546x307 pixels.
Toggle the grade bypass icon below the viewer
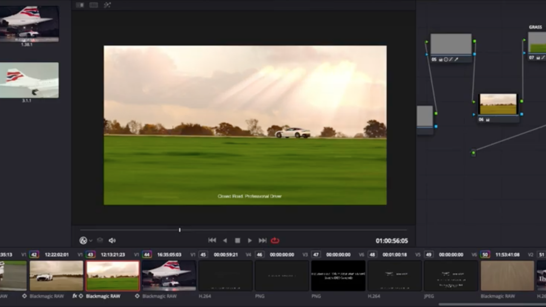coord(83,240)
